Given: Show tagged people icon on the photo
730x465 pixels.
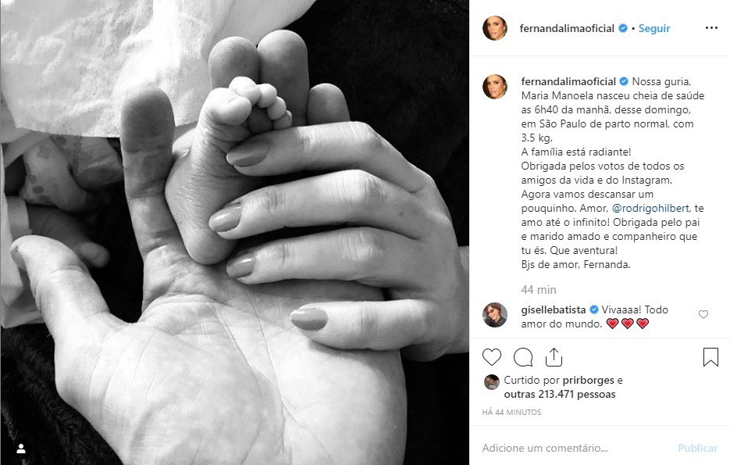Looking at the screenshot, I should click(21, 449).
